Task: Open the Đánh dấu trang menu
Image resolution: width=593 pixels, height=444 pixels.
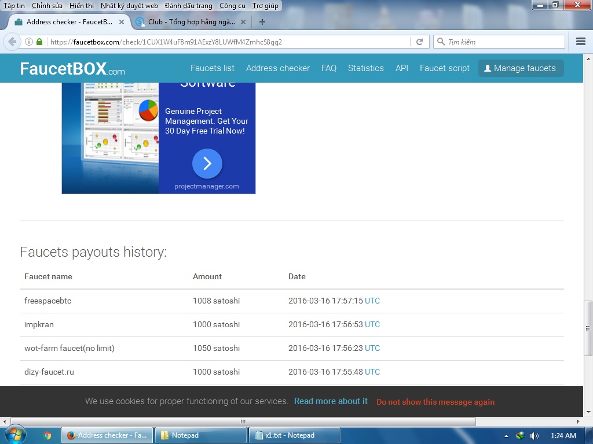Action: point(188,6)
